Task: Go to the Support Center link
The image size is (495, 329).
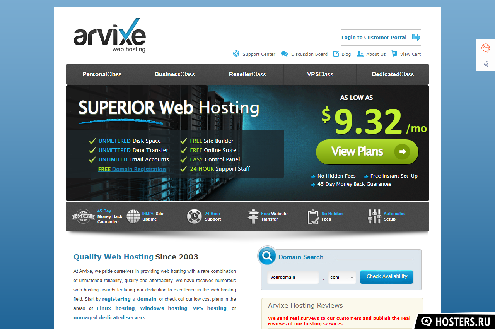Action: [259, 54]
